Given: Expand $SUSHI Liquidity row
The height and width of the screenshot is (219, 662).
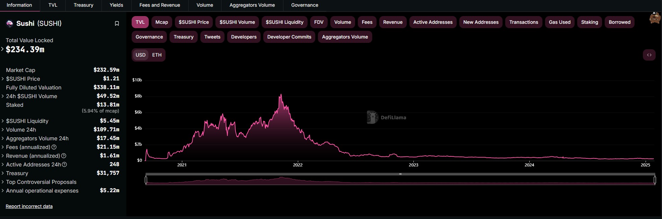Looking at the screenshot, I should [3, 121].
